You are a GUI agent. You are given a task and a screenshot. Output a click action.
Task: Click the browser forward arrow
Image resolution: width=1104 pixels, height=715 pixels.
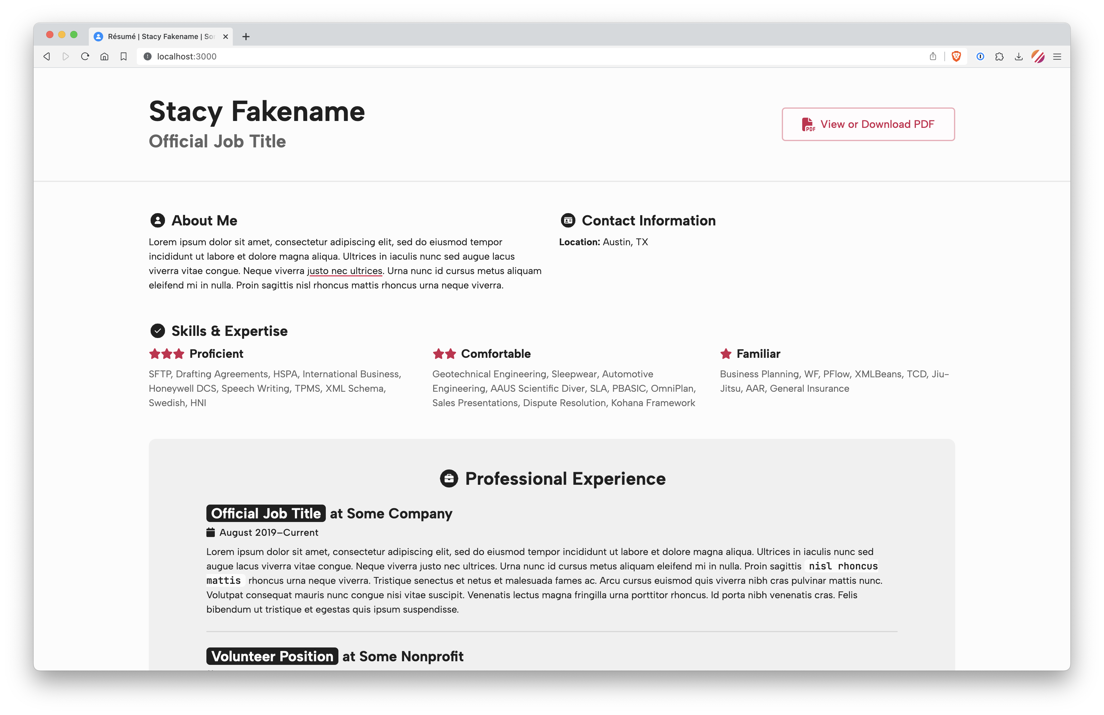coord(66,57)
